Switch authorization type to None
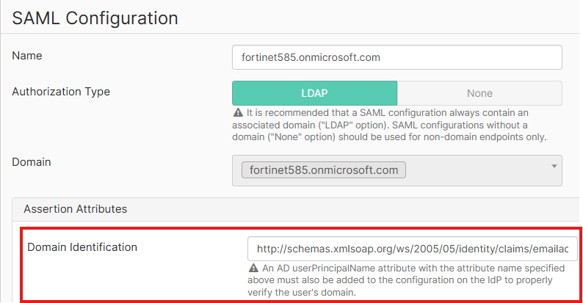 [x=479, y=93]
